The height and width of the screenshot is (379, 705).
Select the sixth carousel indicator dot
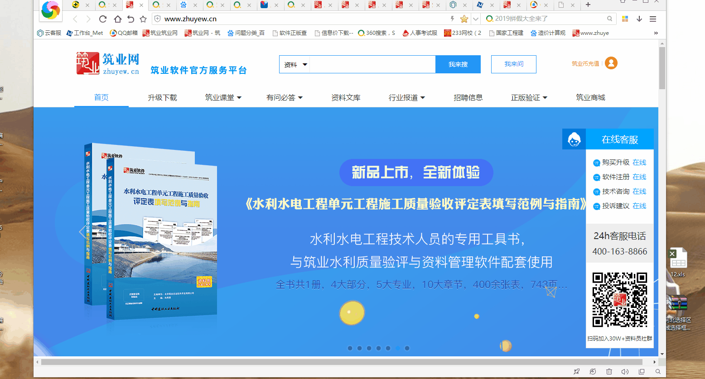pos(397,348)
